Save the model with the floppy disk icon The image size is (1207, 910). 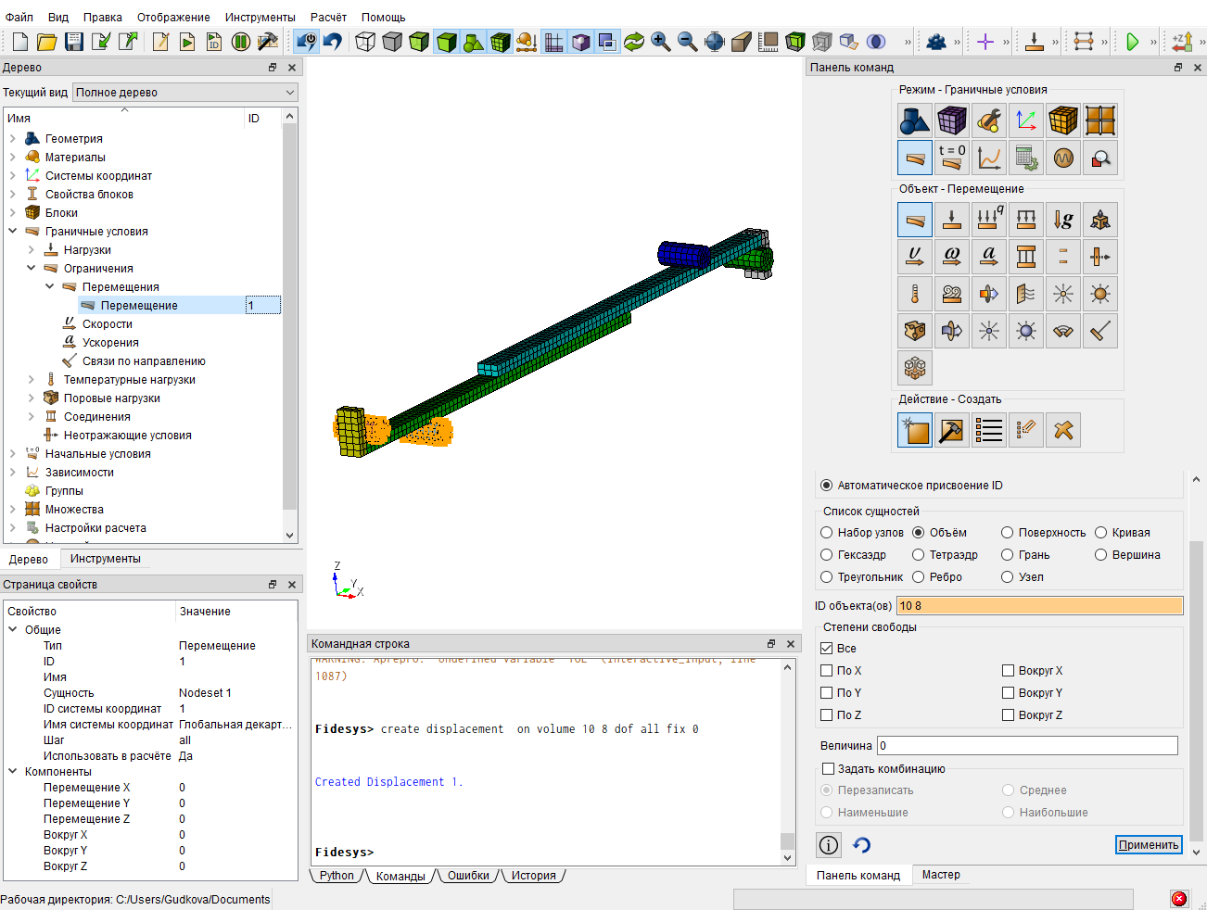tap(74, 42)
